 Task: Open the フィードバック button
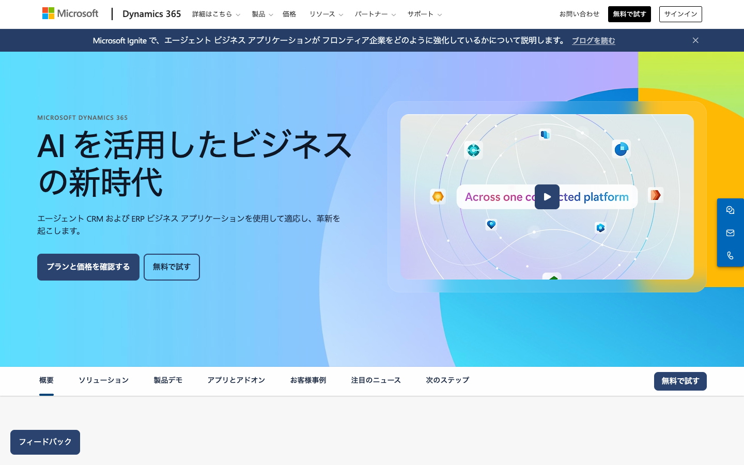point(45,442)
